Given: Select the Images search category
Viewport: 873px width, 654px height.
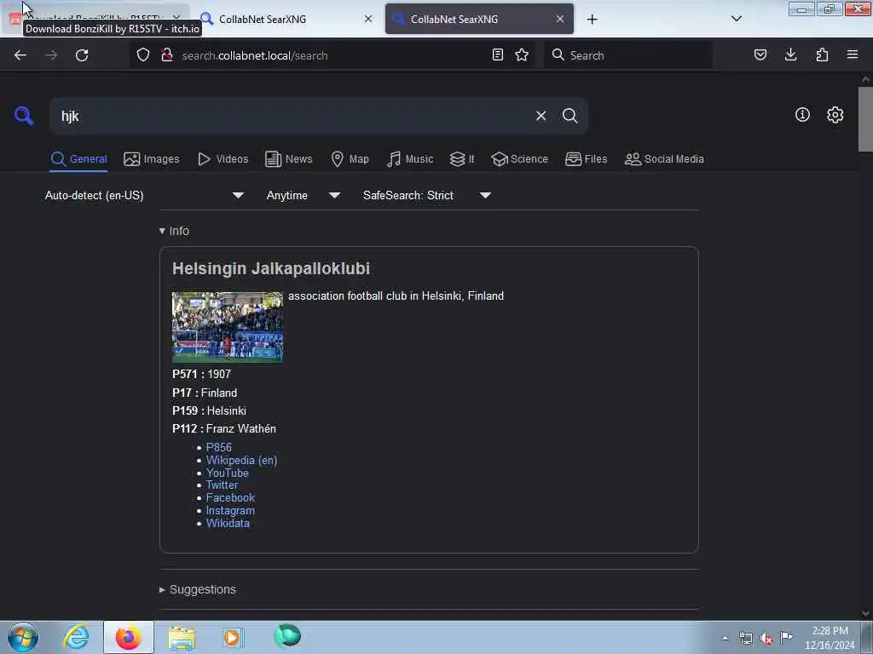Looking at the screenshot, I should click(x=152, y=159).
